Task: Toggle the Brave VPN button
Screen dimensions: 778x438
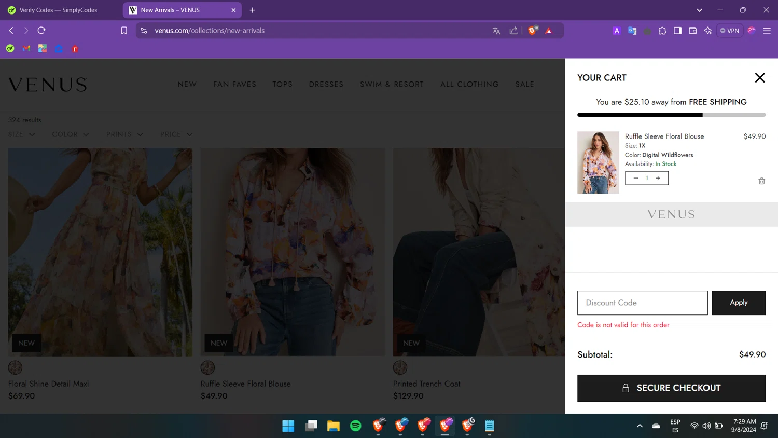Action: [x=730, y=31]
